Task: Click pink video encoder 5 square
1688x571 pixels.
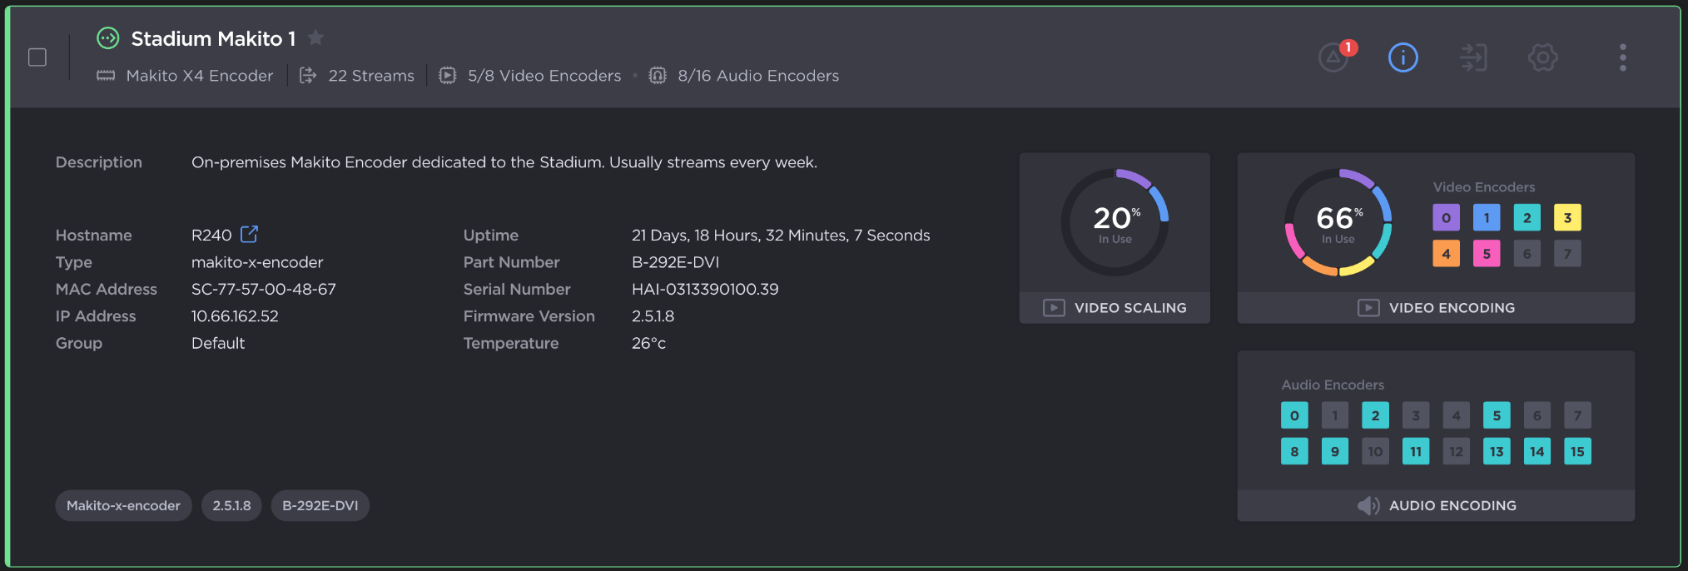Action: (x=1487, y=254)
